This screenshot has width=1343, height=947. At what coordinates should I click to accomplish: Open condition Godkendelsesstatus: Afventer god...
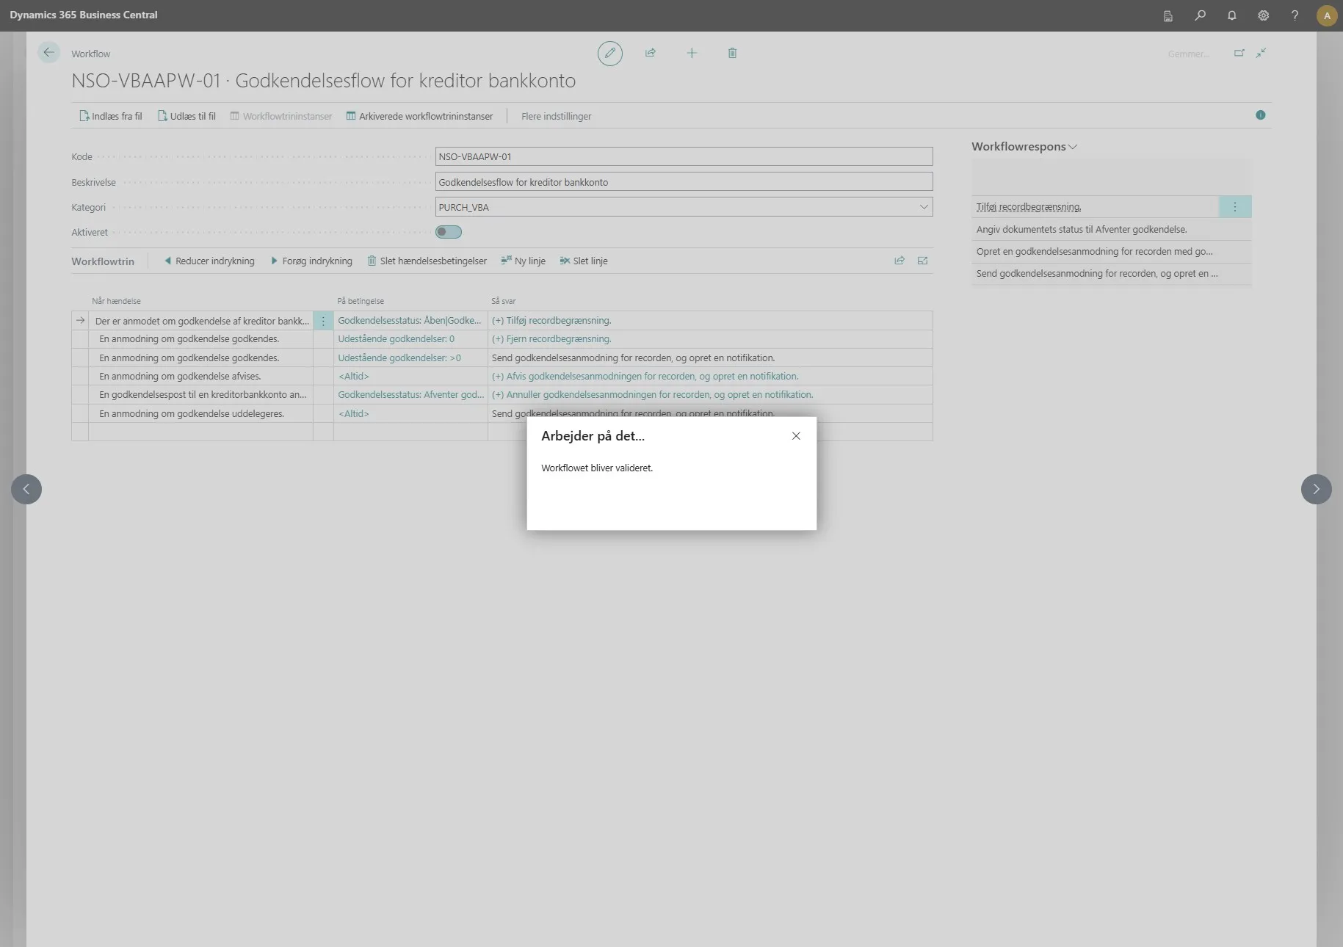pyautogui.click(x=410, y=395)
